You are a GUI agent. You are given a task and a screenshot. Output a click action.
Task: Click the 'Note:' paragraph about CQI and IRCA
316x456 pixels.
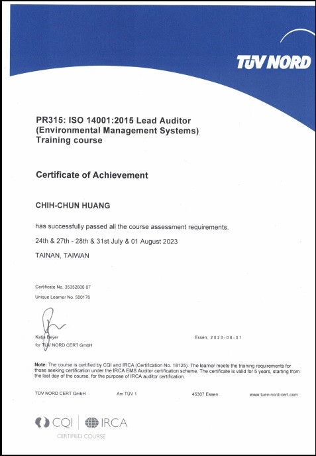(167, 371)
